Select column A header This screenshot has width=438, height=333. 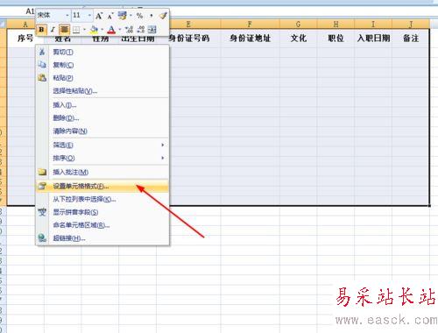point(25,25)
